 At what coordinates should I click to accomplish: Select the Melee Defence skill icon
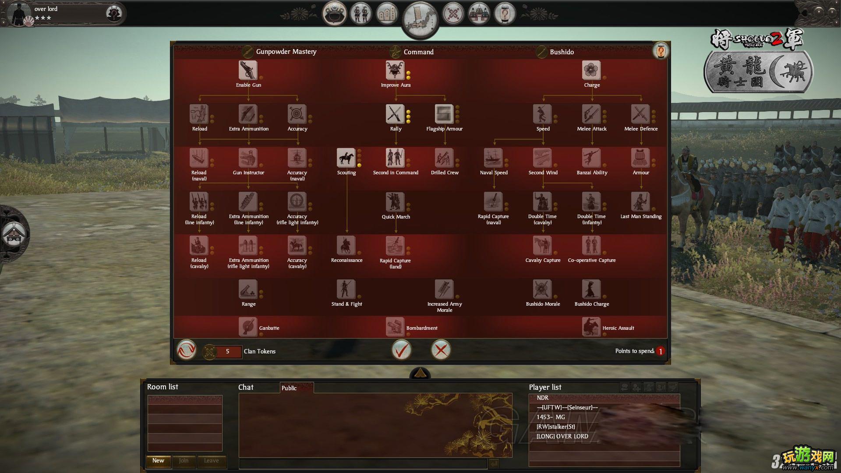tap(640, 114)
